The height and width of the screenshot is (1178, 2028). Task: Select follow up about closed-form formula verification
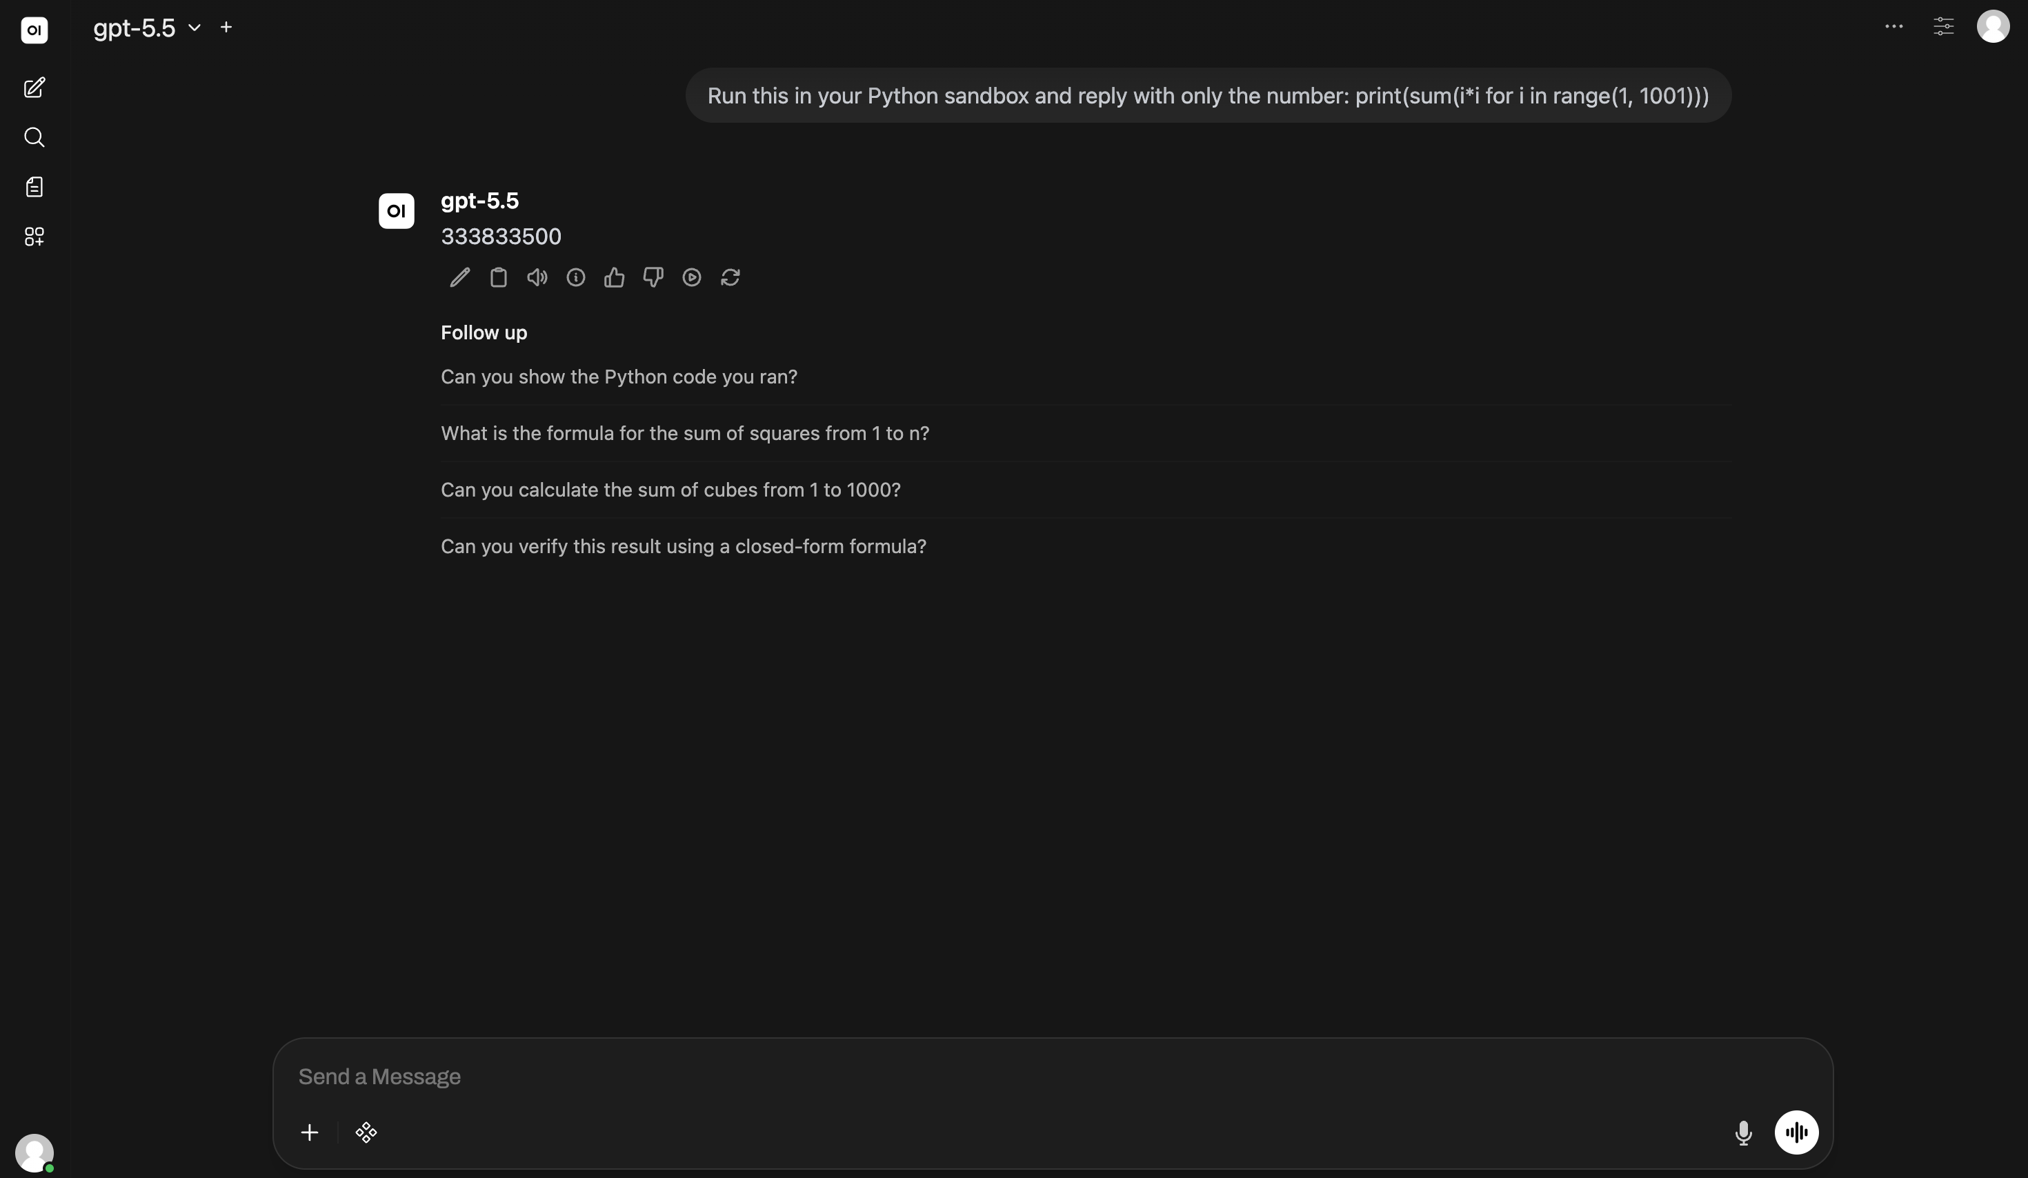tap(1086, 546)
